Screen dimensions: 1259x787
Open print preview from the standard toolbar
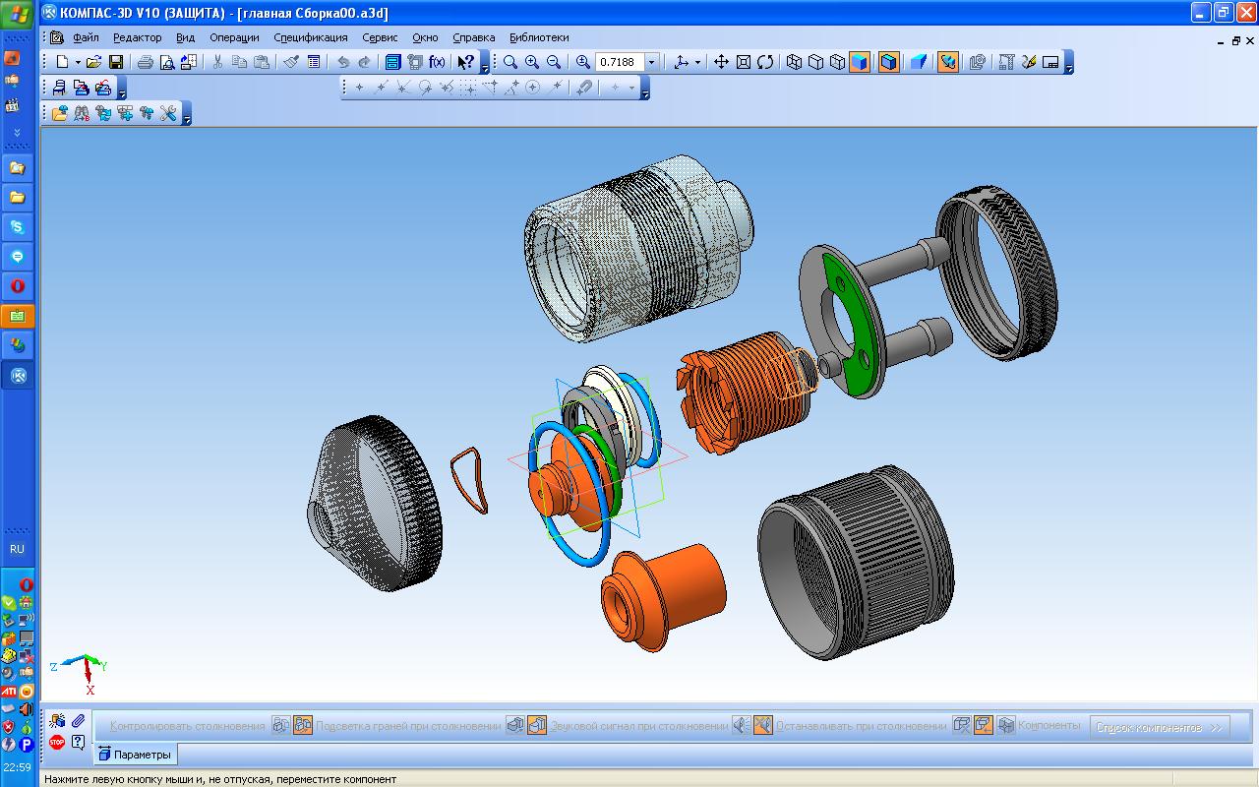click(x=167, y=62)
